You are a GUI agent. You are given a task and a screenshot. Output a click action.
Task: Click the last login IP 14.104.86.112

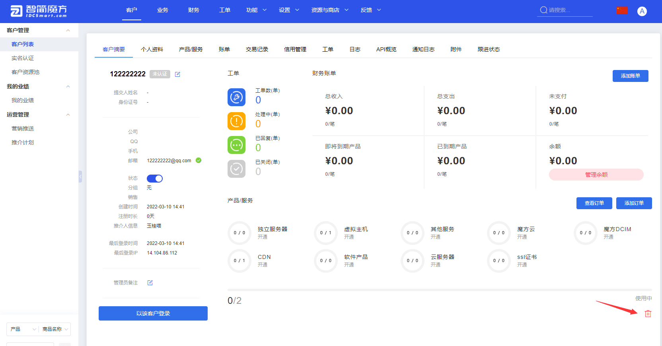162,253
